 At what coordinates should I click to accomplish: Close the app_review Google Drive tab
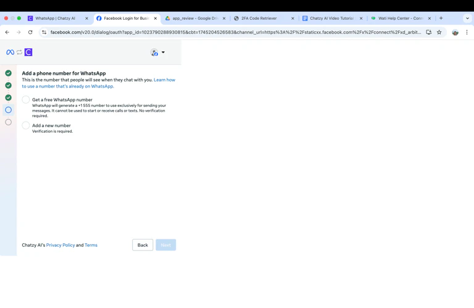224,19
